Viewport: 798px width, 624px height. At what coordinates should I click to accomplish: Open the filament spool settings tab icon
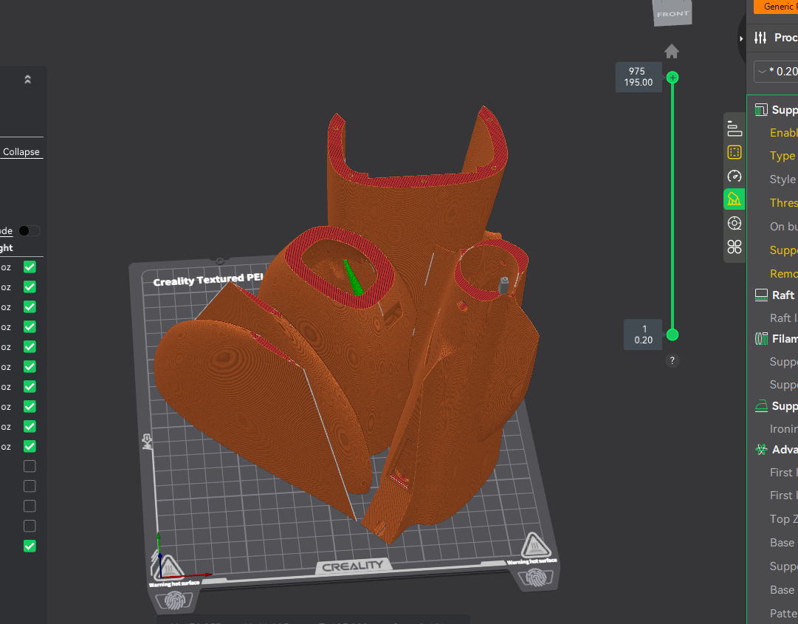click(735, 223)
